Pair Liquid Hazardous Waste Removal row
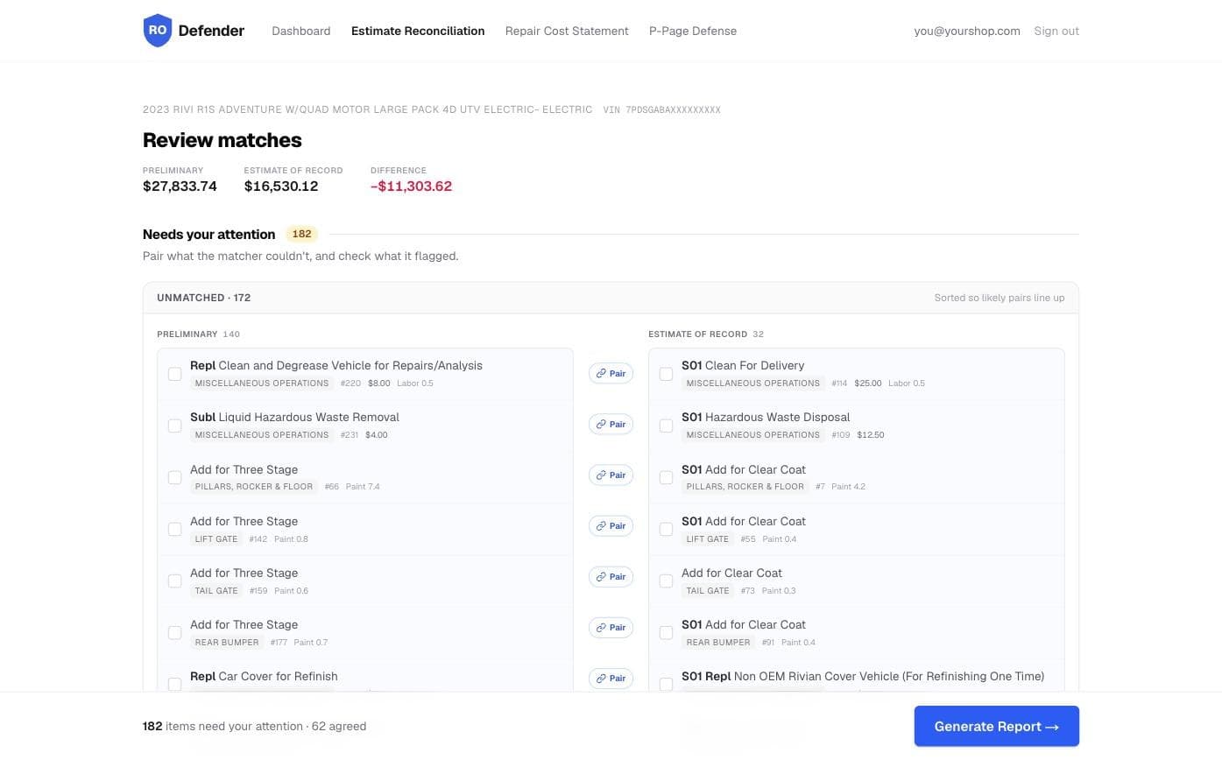 tap(611, 424)
